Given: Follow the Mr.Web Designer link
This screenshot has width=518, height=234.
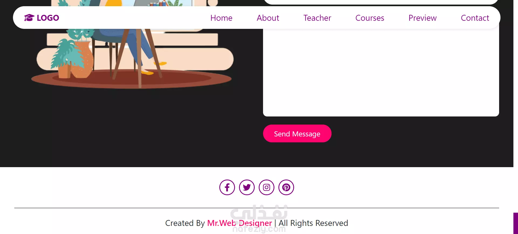Looking at the screenshot, I should (x=240, y=223).
